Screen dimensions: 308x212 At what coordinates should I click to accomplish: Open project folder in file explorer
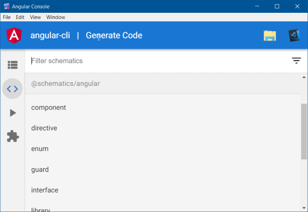[270, 36]
